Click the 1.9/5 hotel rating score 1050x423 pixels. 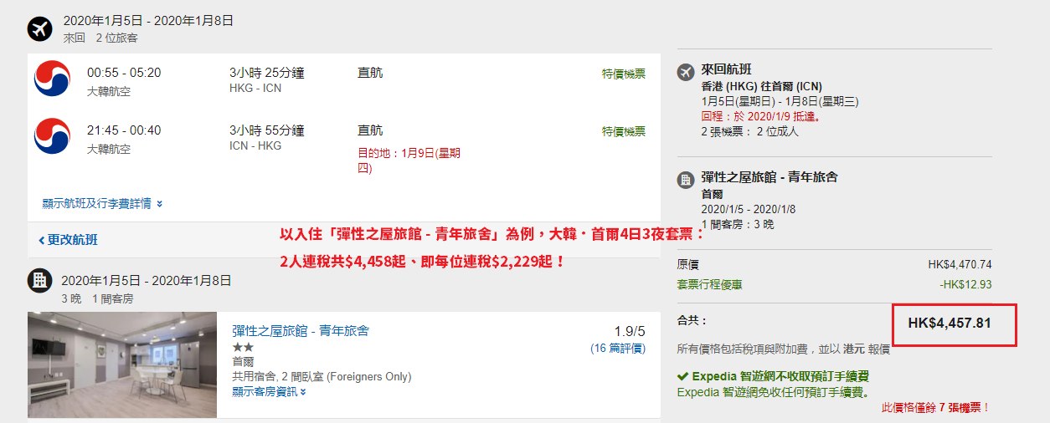pos(629,331)
